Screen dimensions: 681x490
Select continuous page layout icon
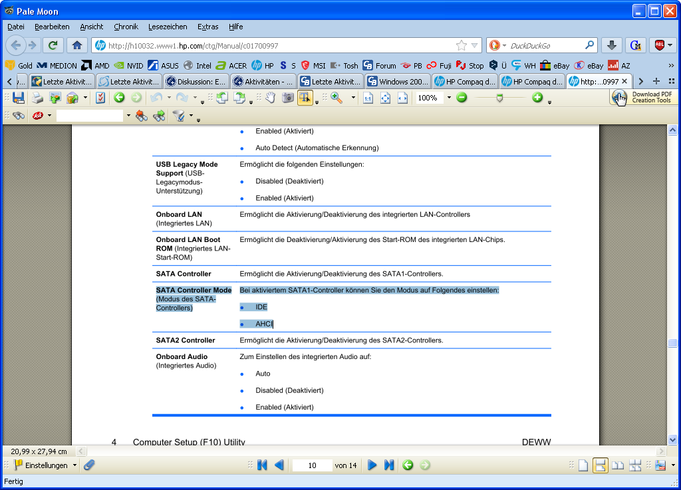point(601,465)
